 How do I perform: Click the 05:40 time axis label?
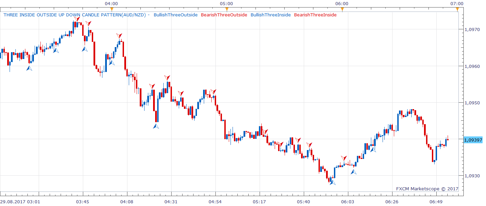[x=303, y=202]
